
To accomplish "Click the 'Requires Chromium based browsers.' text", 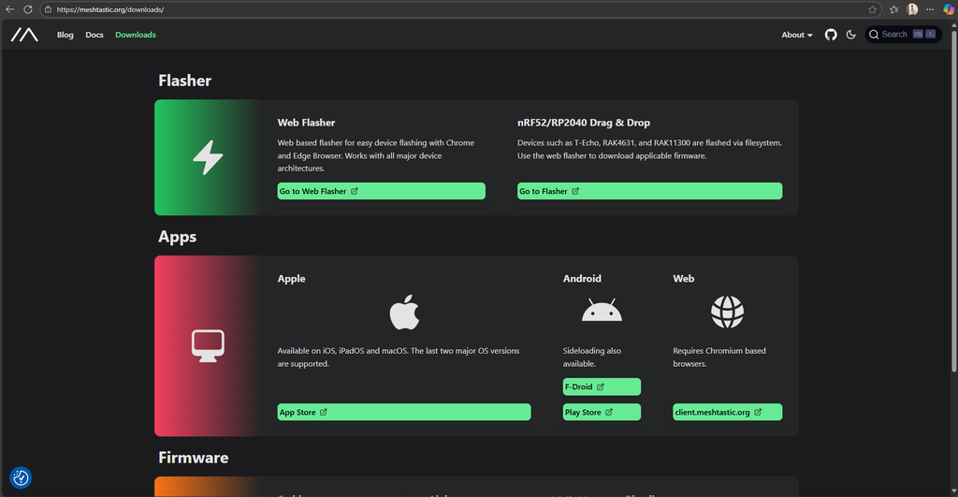I will click(x=719, y=357).
